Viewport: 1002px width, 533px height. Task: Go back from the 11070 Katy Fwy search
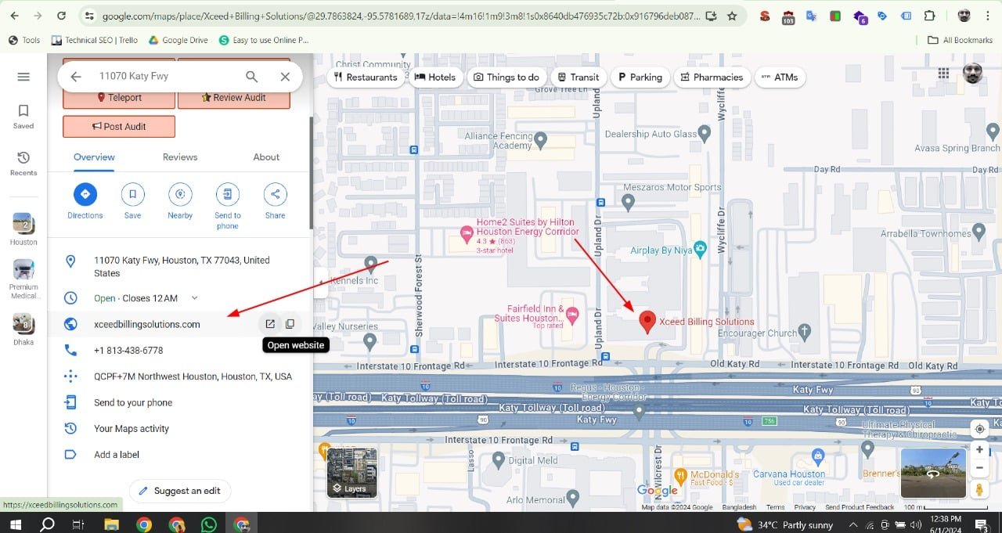point(75,77)
